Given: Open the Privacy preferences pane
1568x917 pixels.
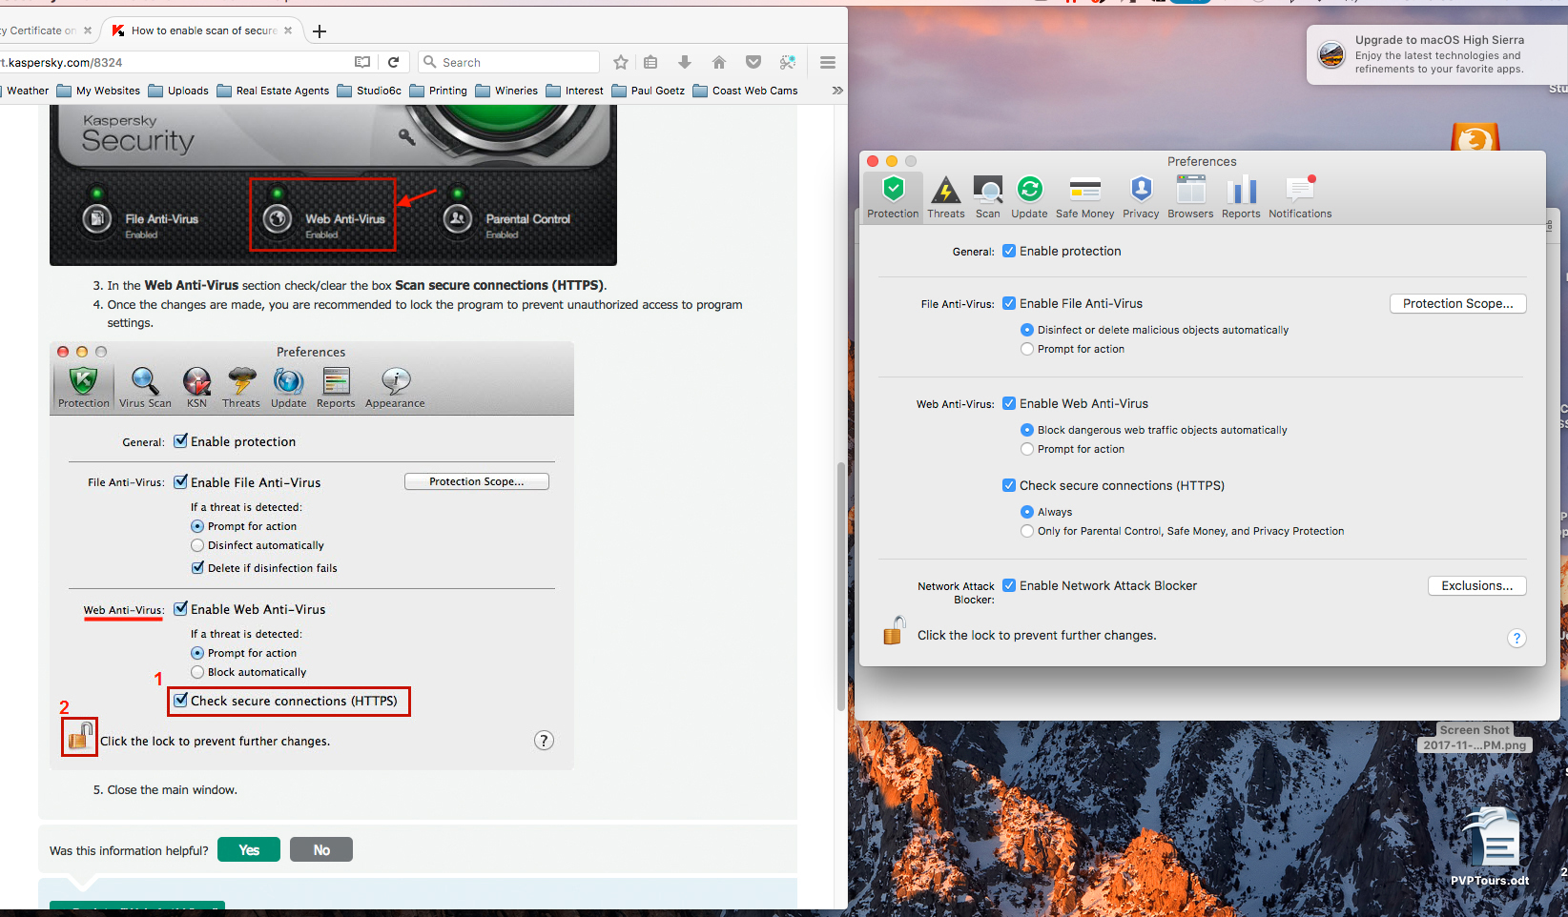Looking at the screenshot, I should [x=1141, y=197].
